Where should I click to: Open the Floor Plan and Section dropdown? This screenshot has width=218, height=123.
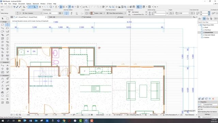click(x=116, y=13)
